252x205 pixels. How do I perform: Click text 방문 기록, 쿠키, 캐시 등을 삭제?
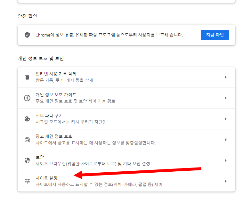tap(64, 80)
